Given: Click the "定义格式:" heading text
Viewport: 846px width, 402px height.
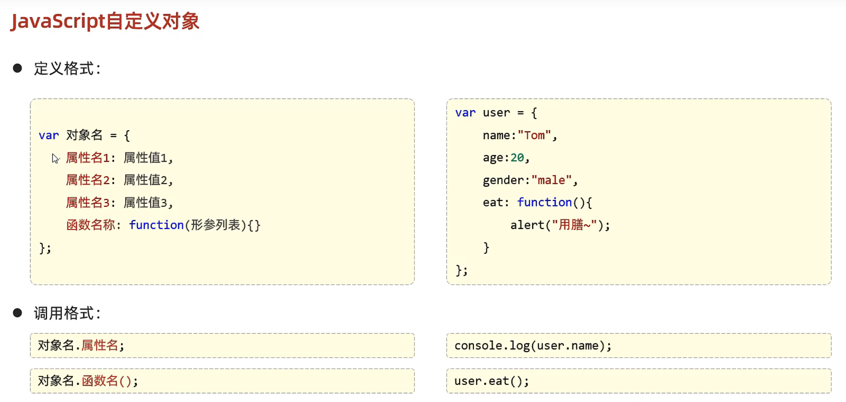Looking at the screenshot, I should click(x=67, y=69).
